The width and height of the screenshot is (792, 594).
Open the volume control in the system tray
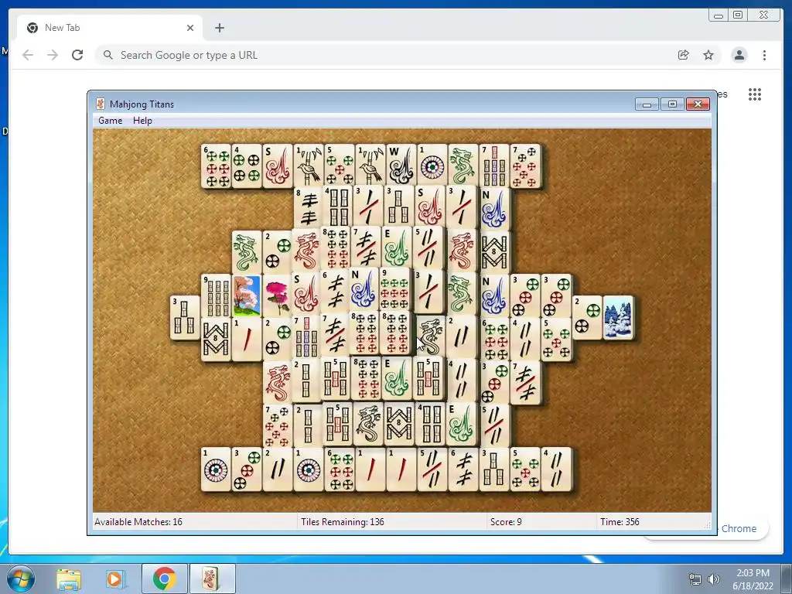point(714,579)
